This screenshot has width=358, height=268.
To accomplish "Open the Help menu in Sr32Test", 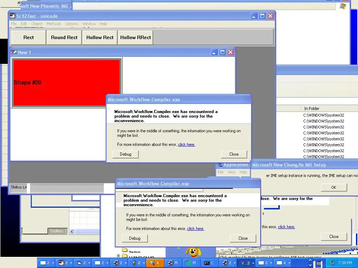I will click(103, 24).
